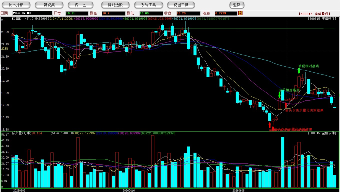
Task: Select the 智能选股 button
Action: (x=115, y=5)
